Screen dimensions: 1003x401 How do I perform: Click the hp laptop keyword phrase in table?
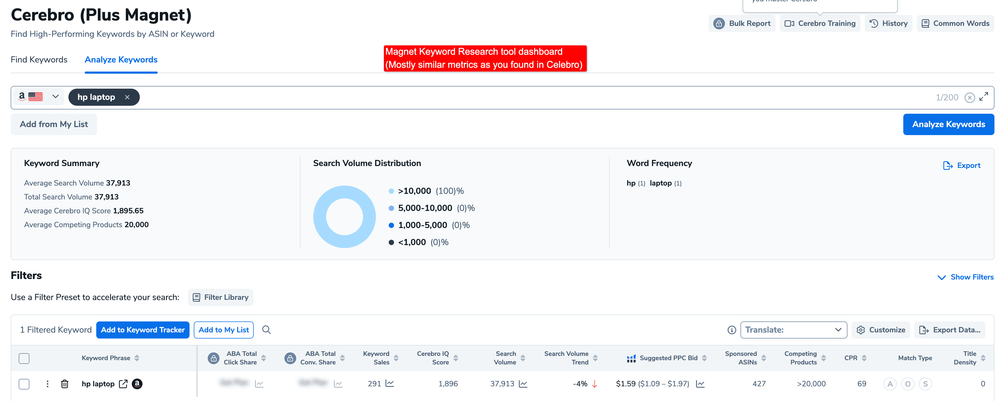[98, 384]
